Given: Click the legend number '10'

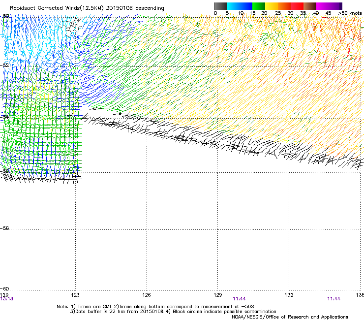Looking at the screenshot, I should (x=241, y=13).
